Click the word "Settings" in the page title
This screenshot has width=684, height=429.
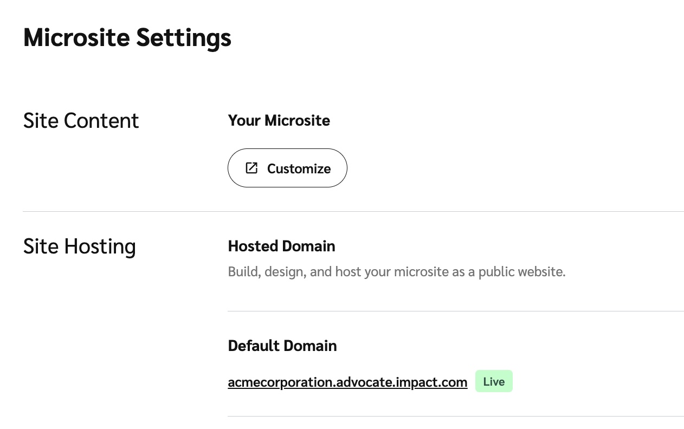coord(184,38)
